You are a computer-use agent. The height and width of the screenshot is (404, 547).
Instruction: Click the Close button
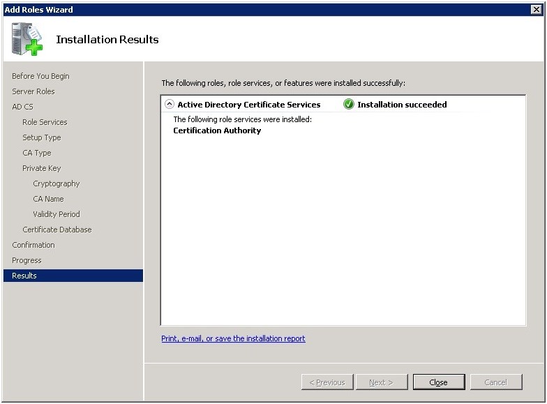(x=439, y=382)
